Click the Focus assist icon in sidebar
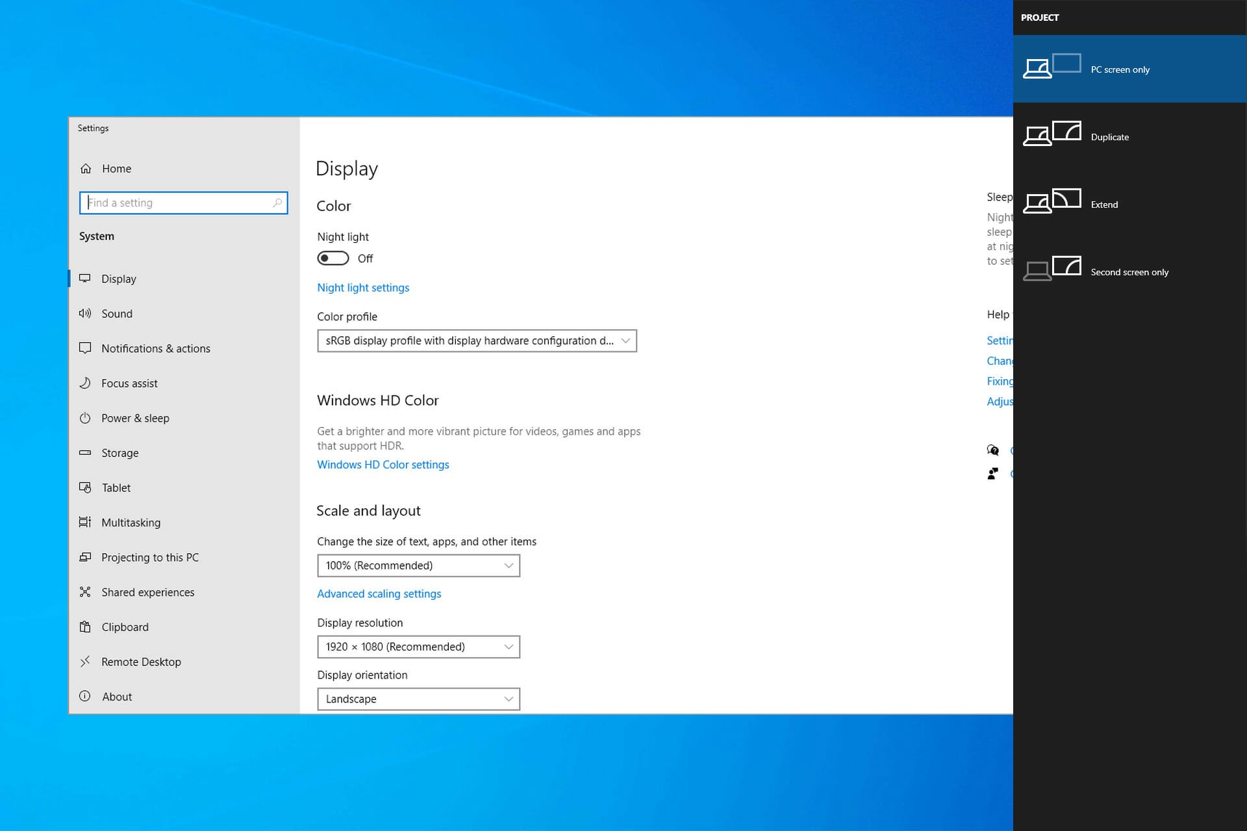 [84, 383]
